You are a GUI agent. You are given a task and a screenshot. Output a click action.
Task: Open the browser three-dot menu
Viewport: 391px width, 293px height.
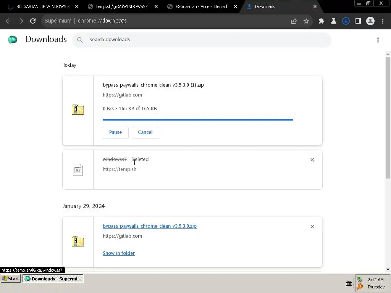pyautogui.click(x=383, y=21)
